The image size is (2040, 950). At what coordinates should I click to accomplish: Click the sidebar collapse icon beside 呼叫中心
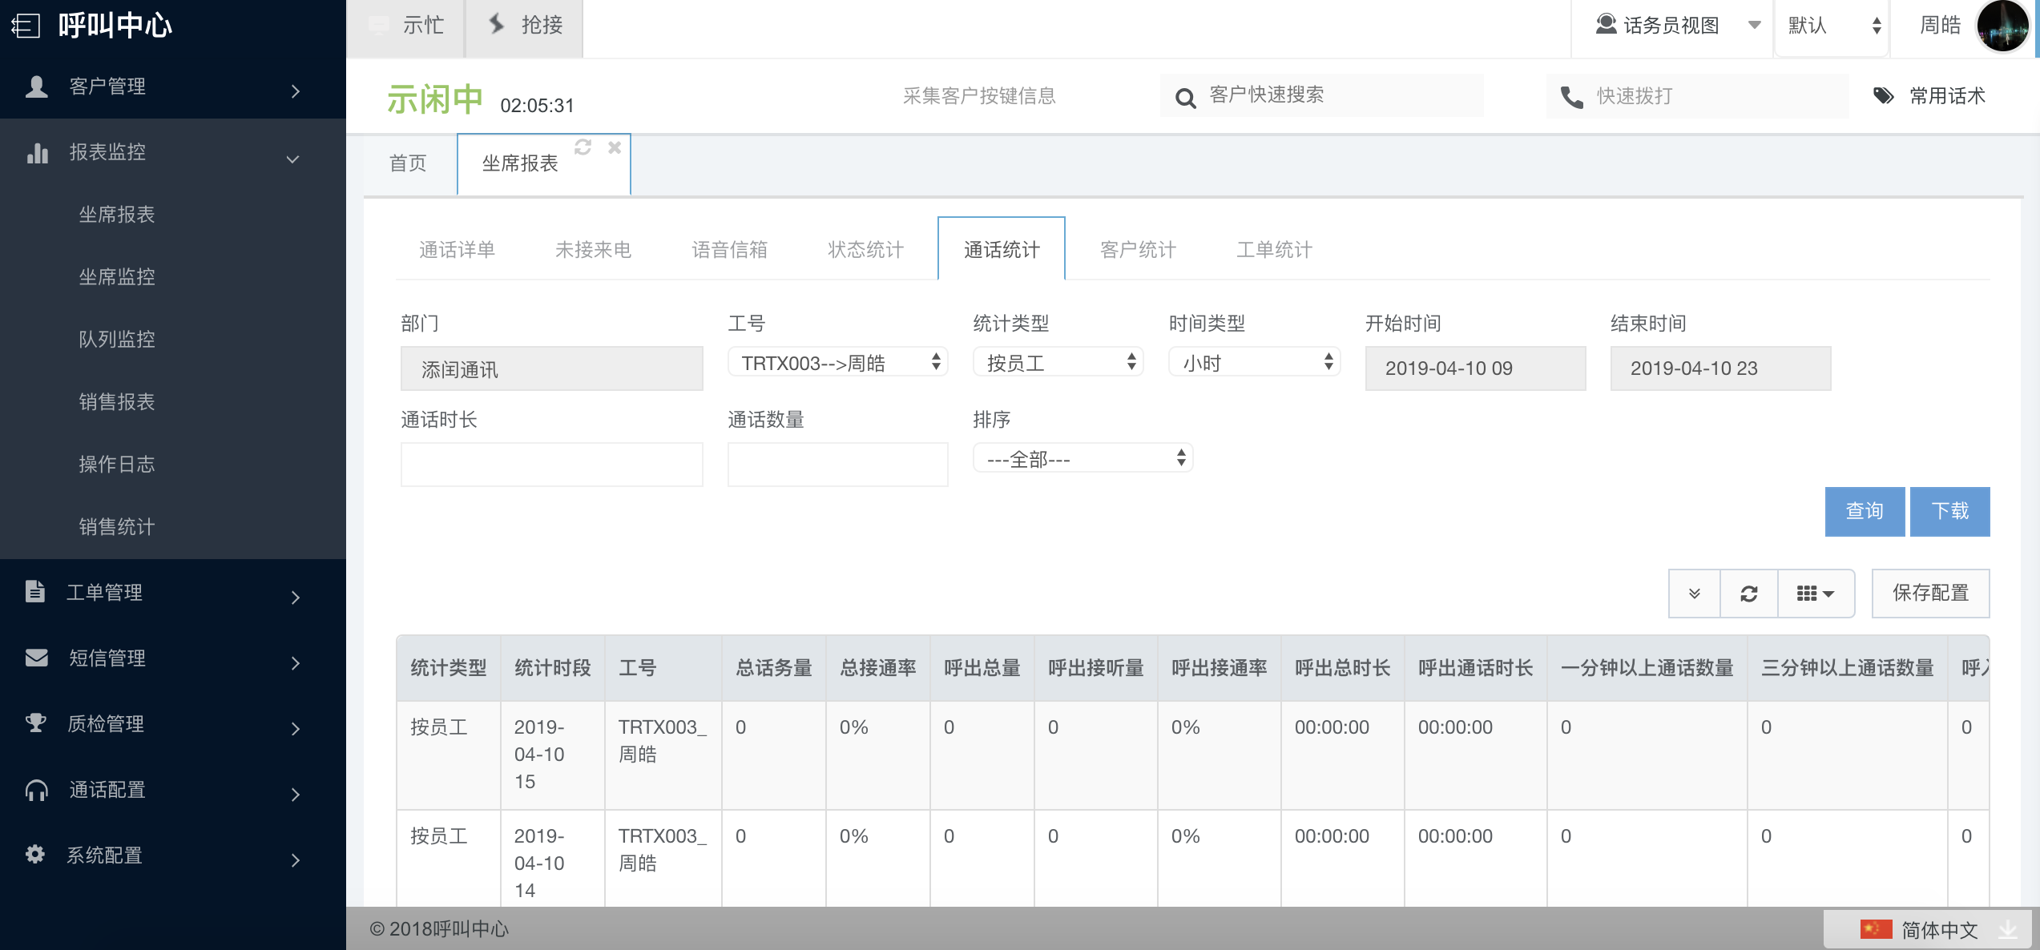[26, 26]
